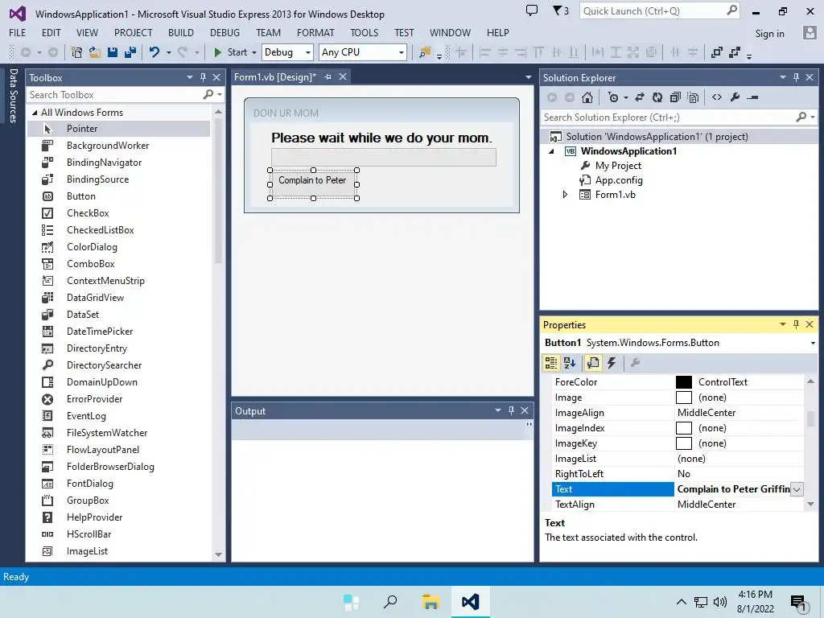The height and width of the screenshot is (618, 824).
Task: Open File Explorer from the taskbar
Action: [x=431, y=602]
